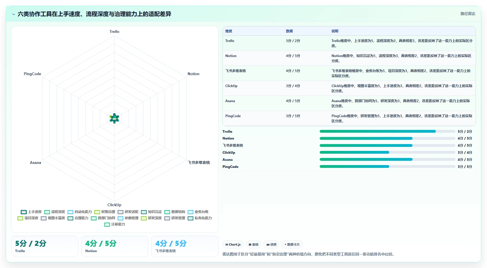Screen dimensions: 487x268
Task: Toggle the 跨部门协同 legend series
Action: click(103, 218)
